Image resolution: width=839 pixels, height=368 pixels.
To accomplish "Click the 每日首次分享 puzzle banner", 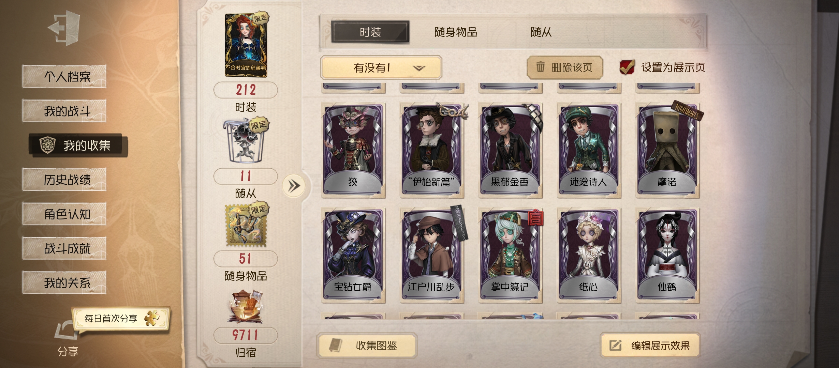I will 121,318.
